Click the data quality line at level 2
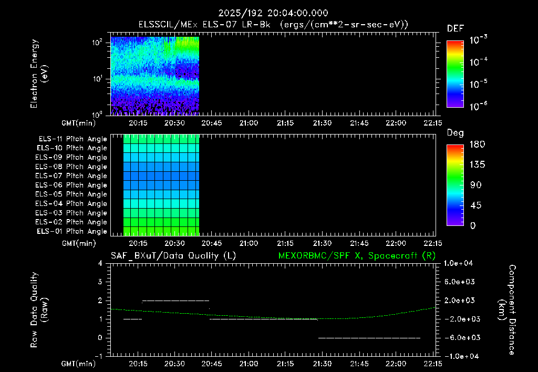 click(x=175, y=301)
